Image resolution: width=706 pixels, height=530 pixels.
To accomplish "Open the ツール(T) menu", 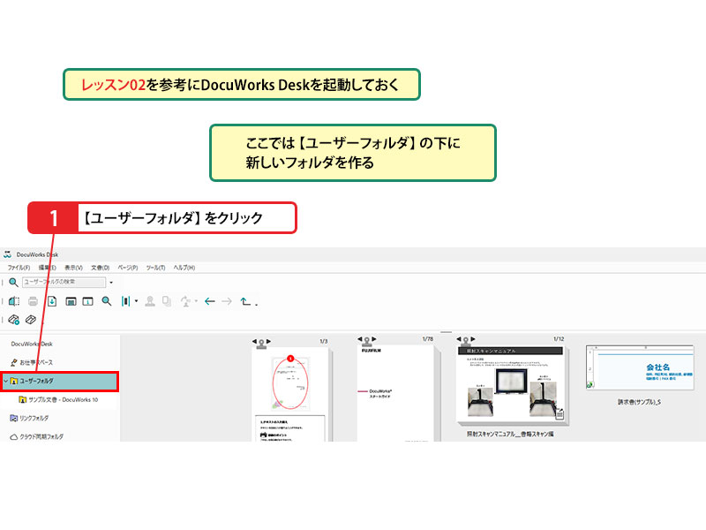I will click(x=155, y=268).
